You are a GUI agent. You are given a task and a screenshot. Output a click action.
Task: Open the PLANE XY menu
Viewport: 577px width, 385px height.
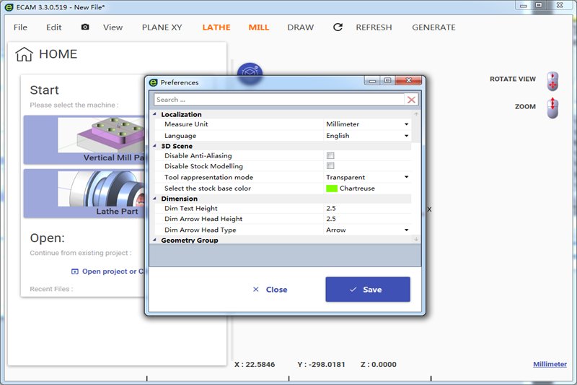point(162,27)
